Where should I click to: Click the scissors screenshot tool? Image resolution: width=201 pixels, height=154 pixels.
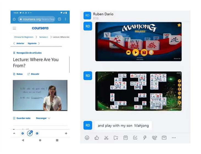[106, 138]
